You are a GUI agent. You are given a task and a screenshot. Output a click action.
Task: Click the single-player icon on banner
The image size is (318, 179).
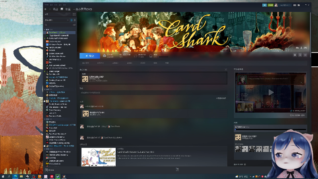click(x=301, y=48)
